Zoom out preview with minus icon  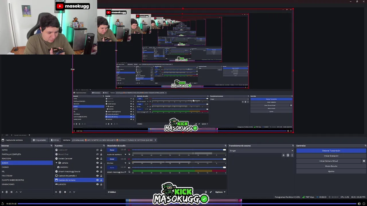2,135
